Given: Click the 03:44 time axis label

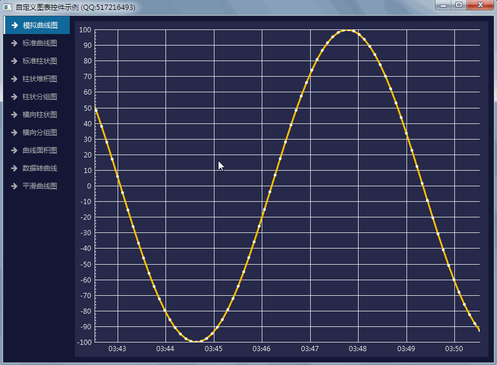Looking at the screenshot, I should point(165,349).
